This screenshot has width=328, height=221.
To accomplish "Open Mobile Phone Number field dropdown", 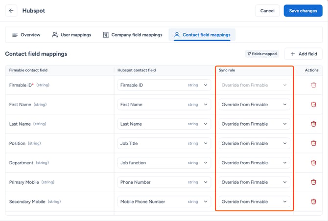I will pos(164,201).
